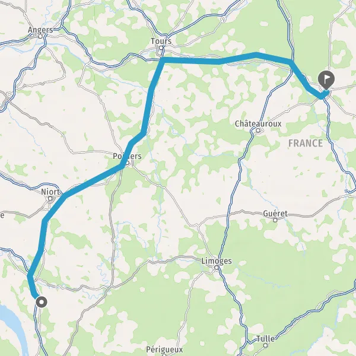Click the Angers city dot

(40, 36)
